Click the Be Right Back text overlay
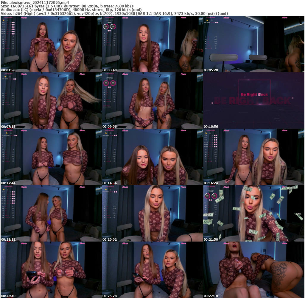This screenshot has width=305, height=298. pos(254,94)
